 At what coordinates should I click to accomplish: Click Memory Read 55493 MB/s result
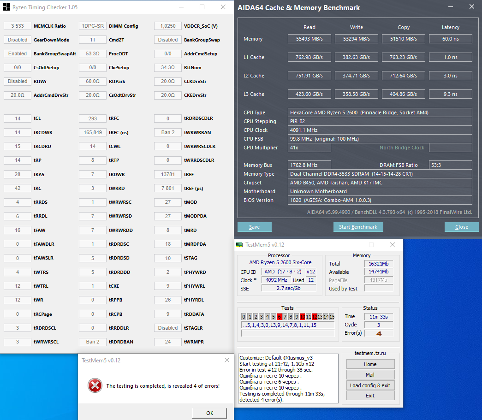[309, 39]
